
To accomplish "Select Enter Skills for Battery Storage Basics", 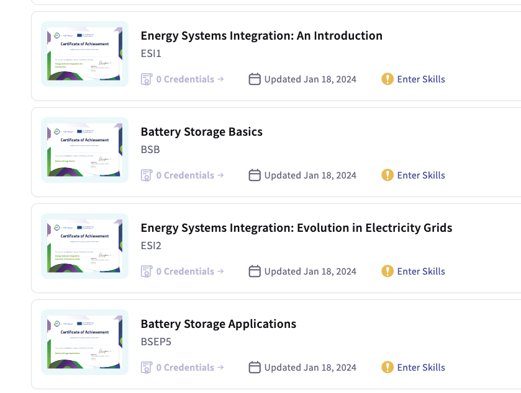I will [x=421, y=175].
